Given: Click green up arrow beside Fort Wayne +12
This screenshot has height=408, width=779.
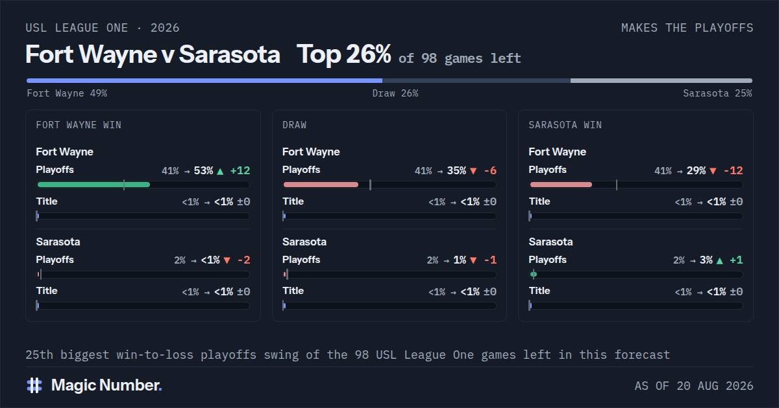Looking at the screenshot, I should [220, 171].
